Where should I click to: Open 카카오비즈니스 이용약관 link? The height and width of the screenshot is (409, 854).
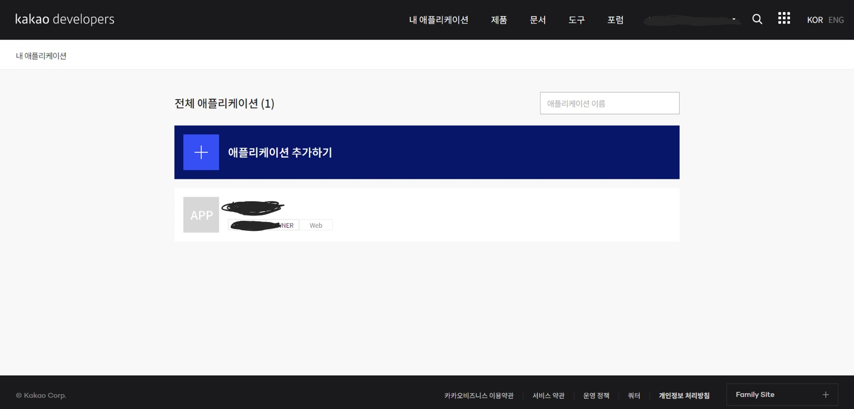click(x=479, y=395)
